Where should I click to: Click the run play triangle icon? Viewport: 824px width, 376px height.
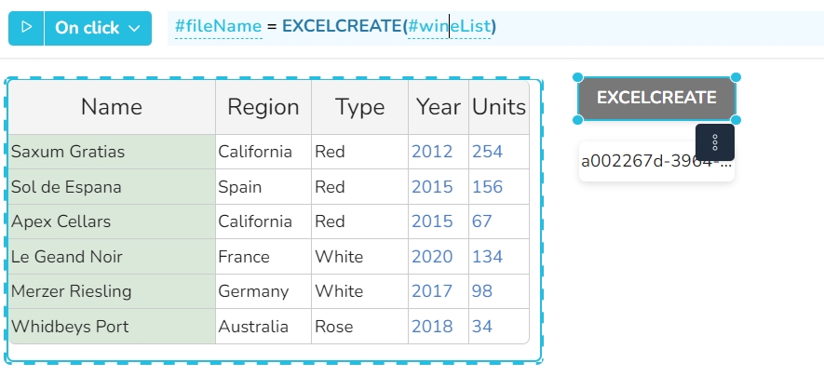tap(26, 28)
